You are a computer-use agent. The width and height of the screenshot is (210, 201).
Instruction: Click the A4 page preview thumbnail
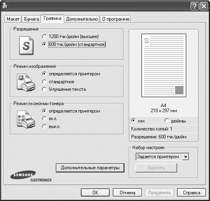[164, 65]
